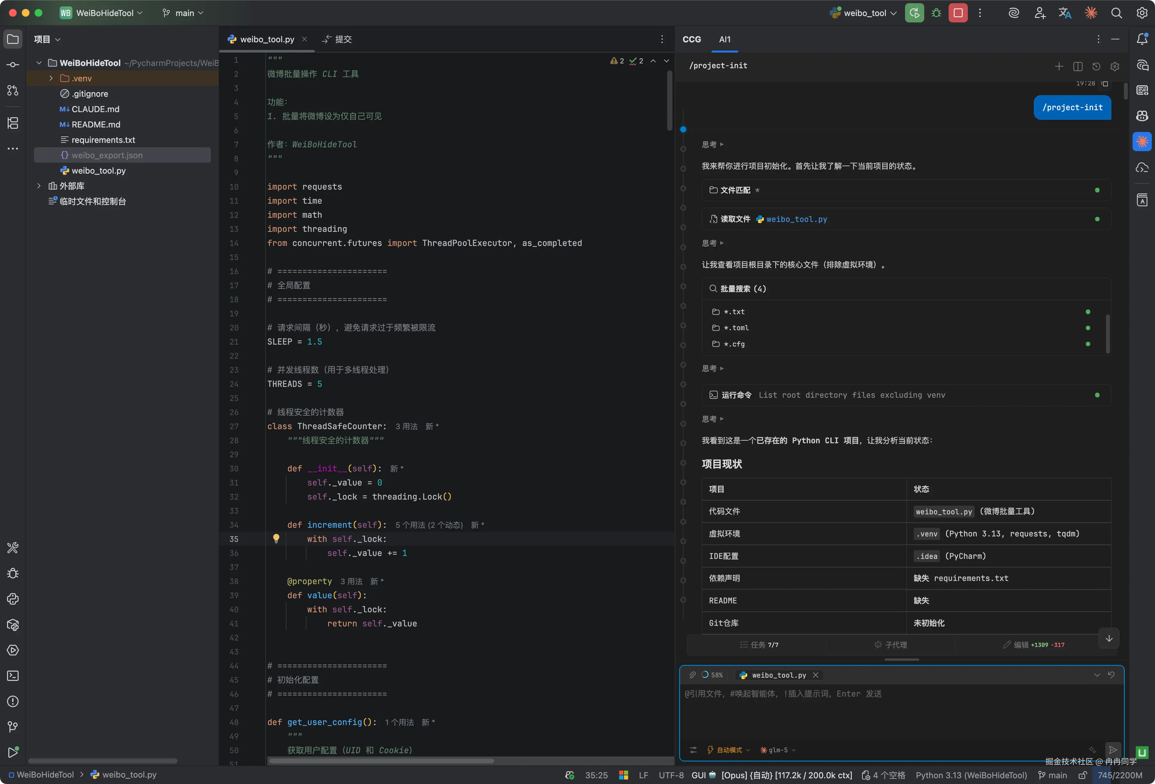Toggle line 35 intention lightbulb
The image size is (1155, 784).
pyautogui.click(x=276, y=539)
